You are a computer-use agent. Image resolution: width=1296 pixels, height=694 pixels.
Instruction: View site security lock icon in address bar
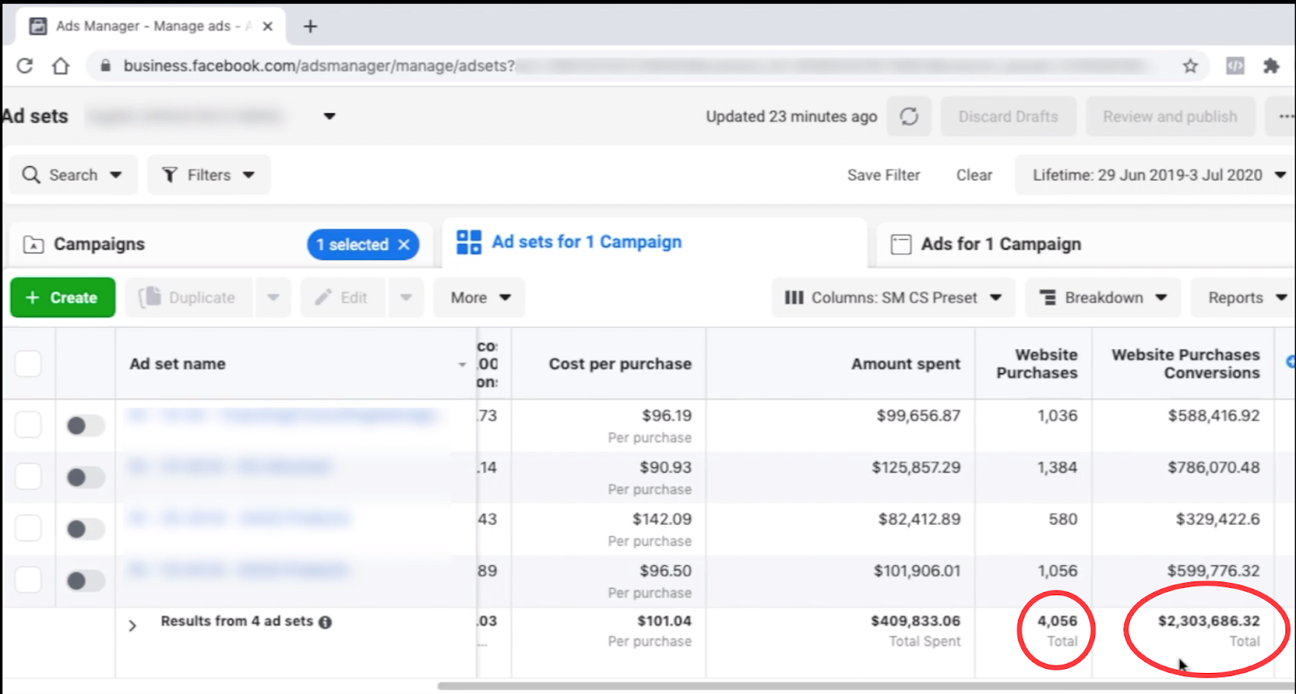(104, 66)
